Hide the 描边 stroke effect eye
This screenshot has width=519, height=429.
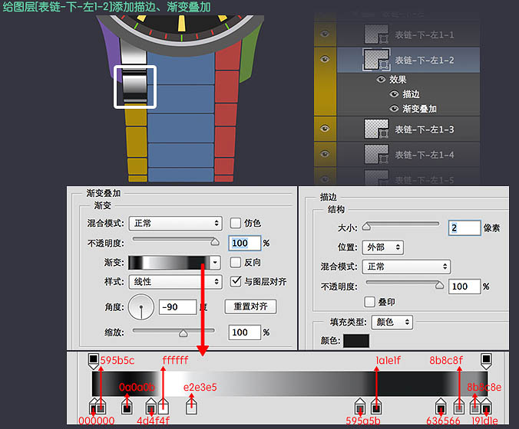(394, 94)
